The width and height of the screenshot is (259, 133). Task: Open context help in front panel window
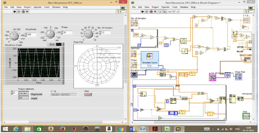(118, 11)
